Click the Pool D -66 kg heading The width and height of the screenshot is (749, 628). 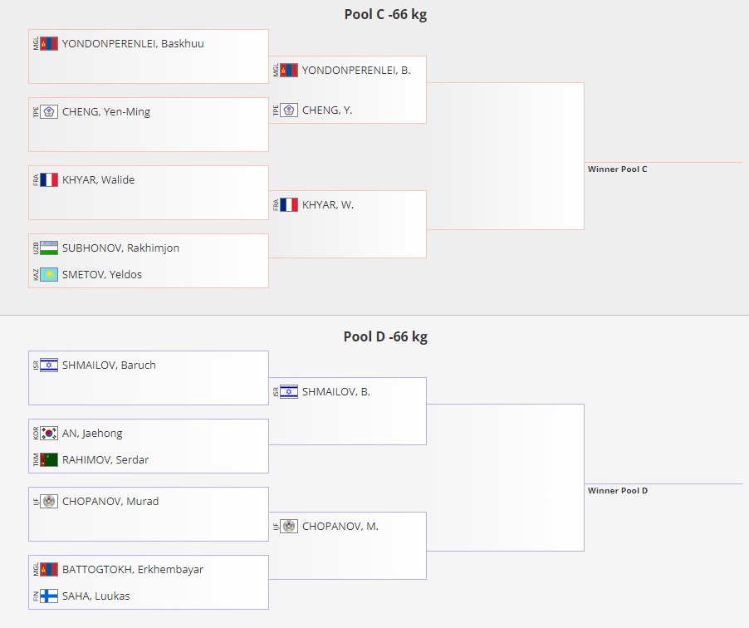(385, 336)
